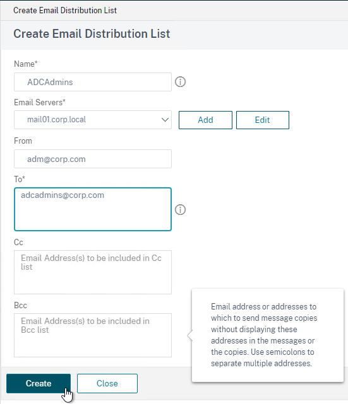Image resolution: width=348 pixels, height=404 pixels.
Task: Expand the Email Servers chevron arrow
Action: [165, 120]
